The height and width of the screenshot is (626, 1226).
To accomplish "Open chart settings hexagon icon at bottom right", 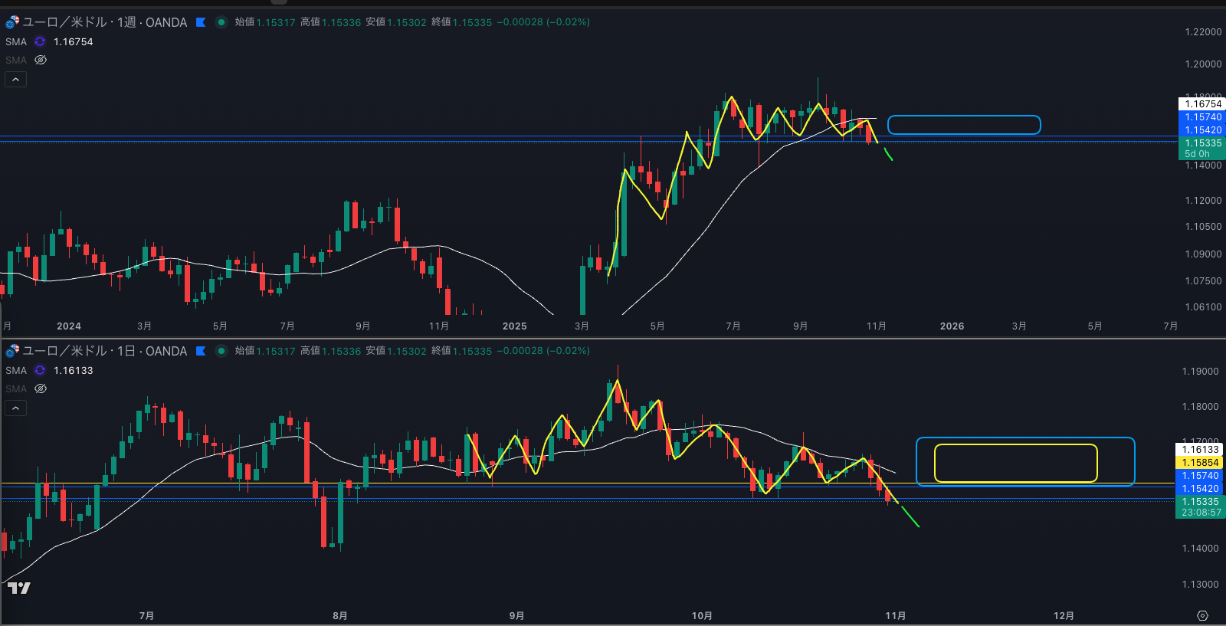I will coord(1202,616).
